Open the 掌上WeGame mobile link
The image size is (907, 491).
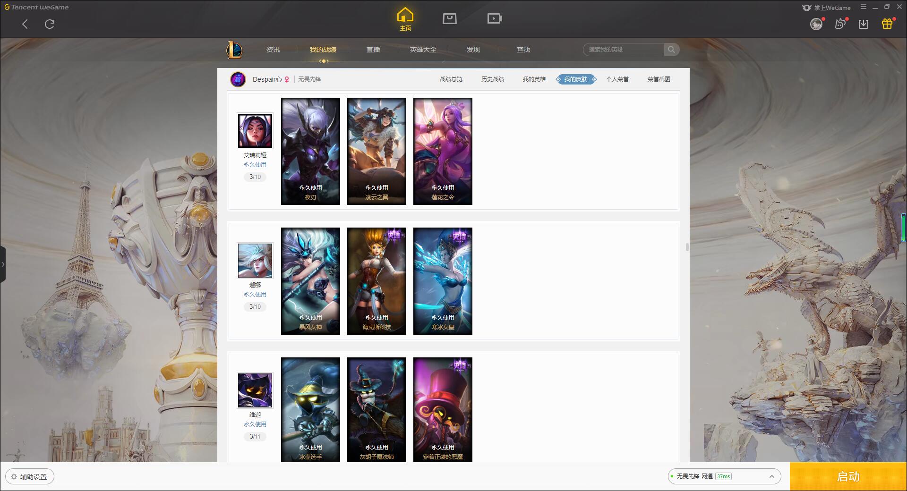[x=827, y=8]
